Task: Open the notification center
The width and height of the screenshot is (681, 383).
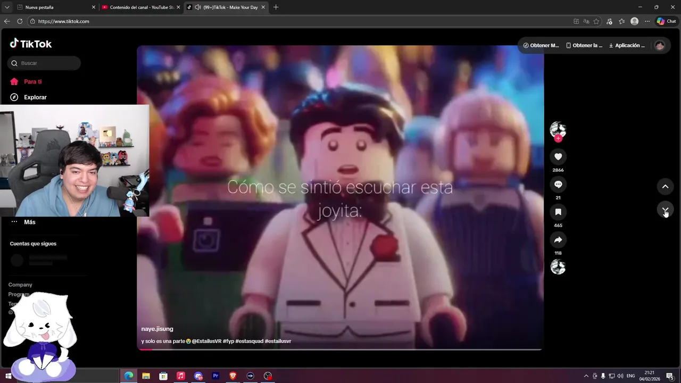Action: click(670, 376)
